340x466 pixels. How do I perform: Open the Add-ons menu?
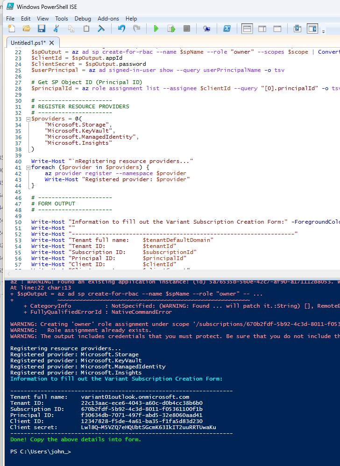point(108,18)
